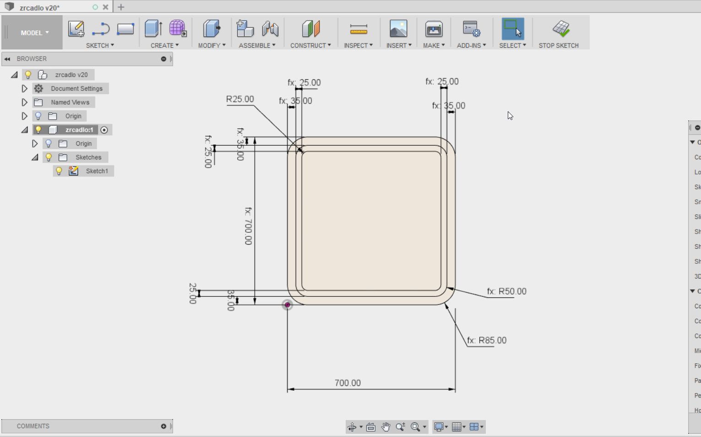Click the Stop Sketch icon
Image resolution: width=701 pixels, height=437 pixels.
click(x=561, y=28)
